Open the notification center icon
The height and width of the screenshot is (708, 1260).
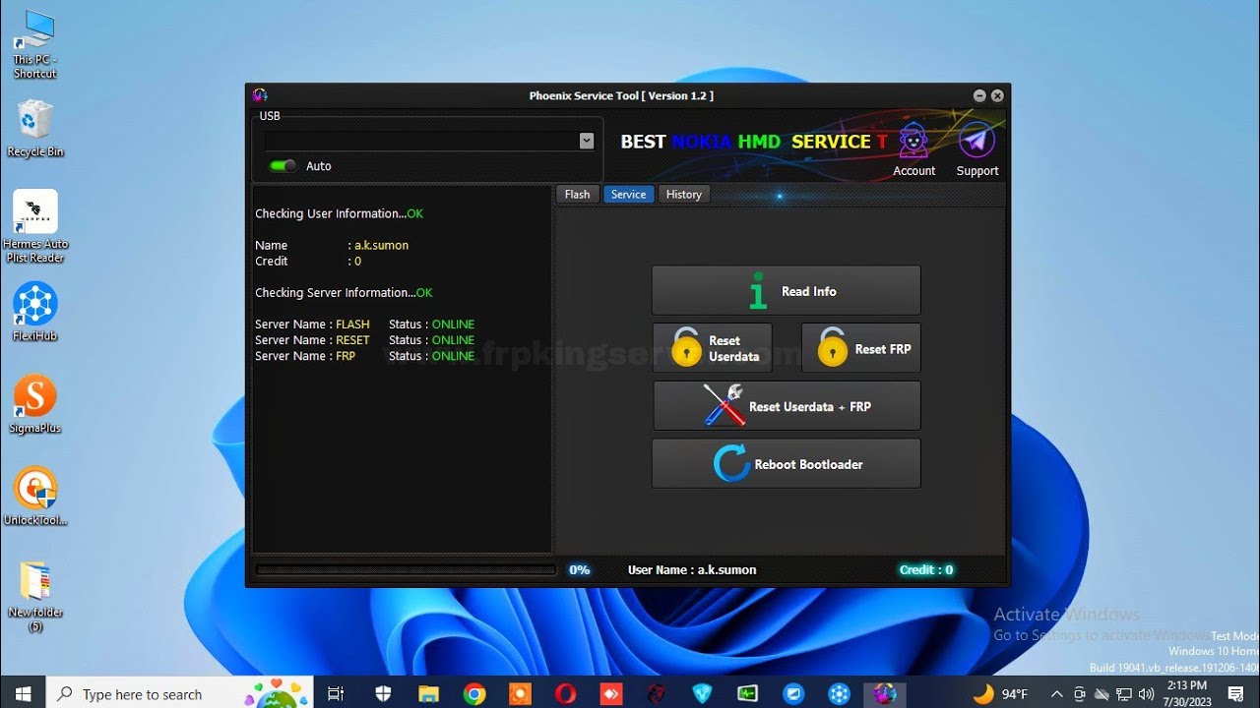(1236, 694)
